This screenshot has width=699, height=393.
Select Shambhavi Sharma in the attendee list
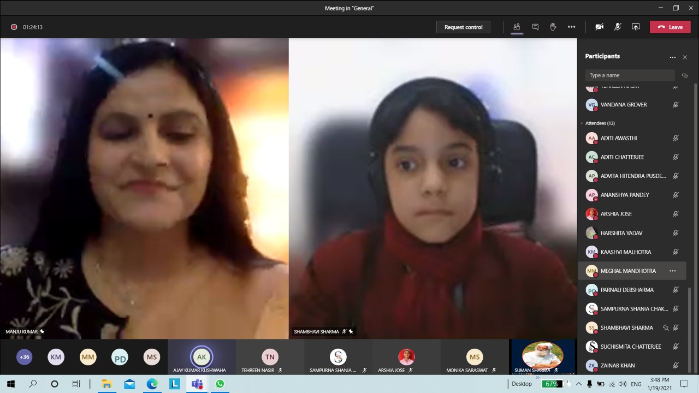click(626, 328)
